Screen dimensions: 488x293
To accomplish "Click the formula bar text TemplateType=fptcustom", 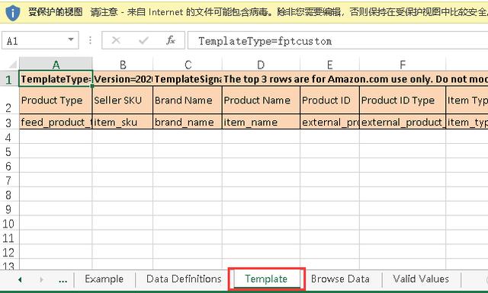I will (265, 41).
